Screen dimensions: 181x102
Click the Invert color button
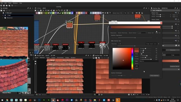click(x=137, y=56)
